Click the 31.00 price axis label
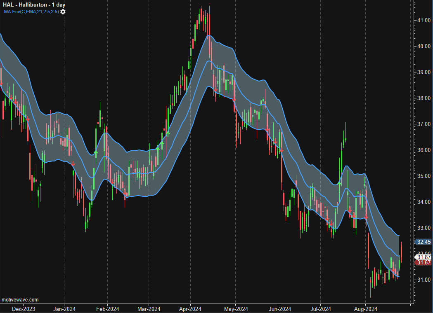The height and width of the screenshot is (313, 433). (x=424, y=280)
